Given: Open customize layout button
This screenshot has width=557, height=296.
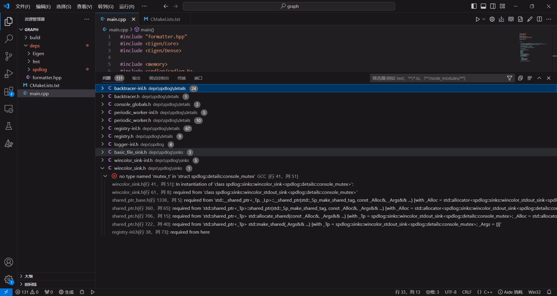Looking at the screenshot, I should tap(502, 6).
